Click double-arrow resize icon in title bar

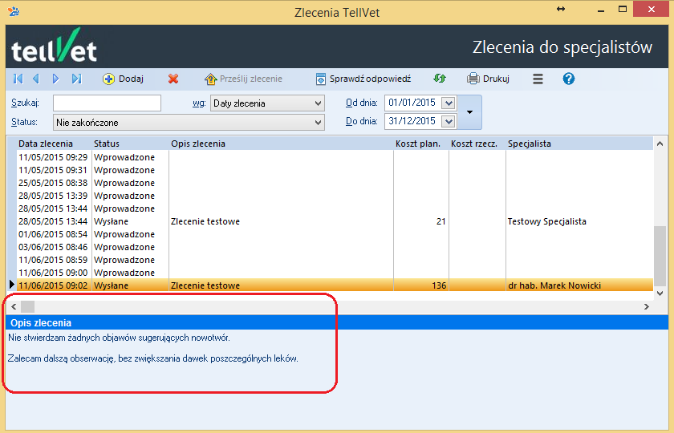[561, 9]
